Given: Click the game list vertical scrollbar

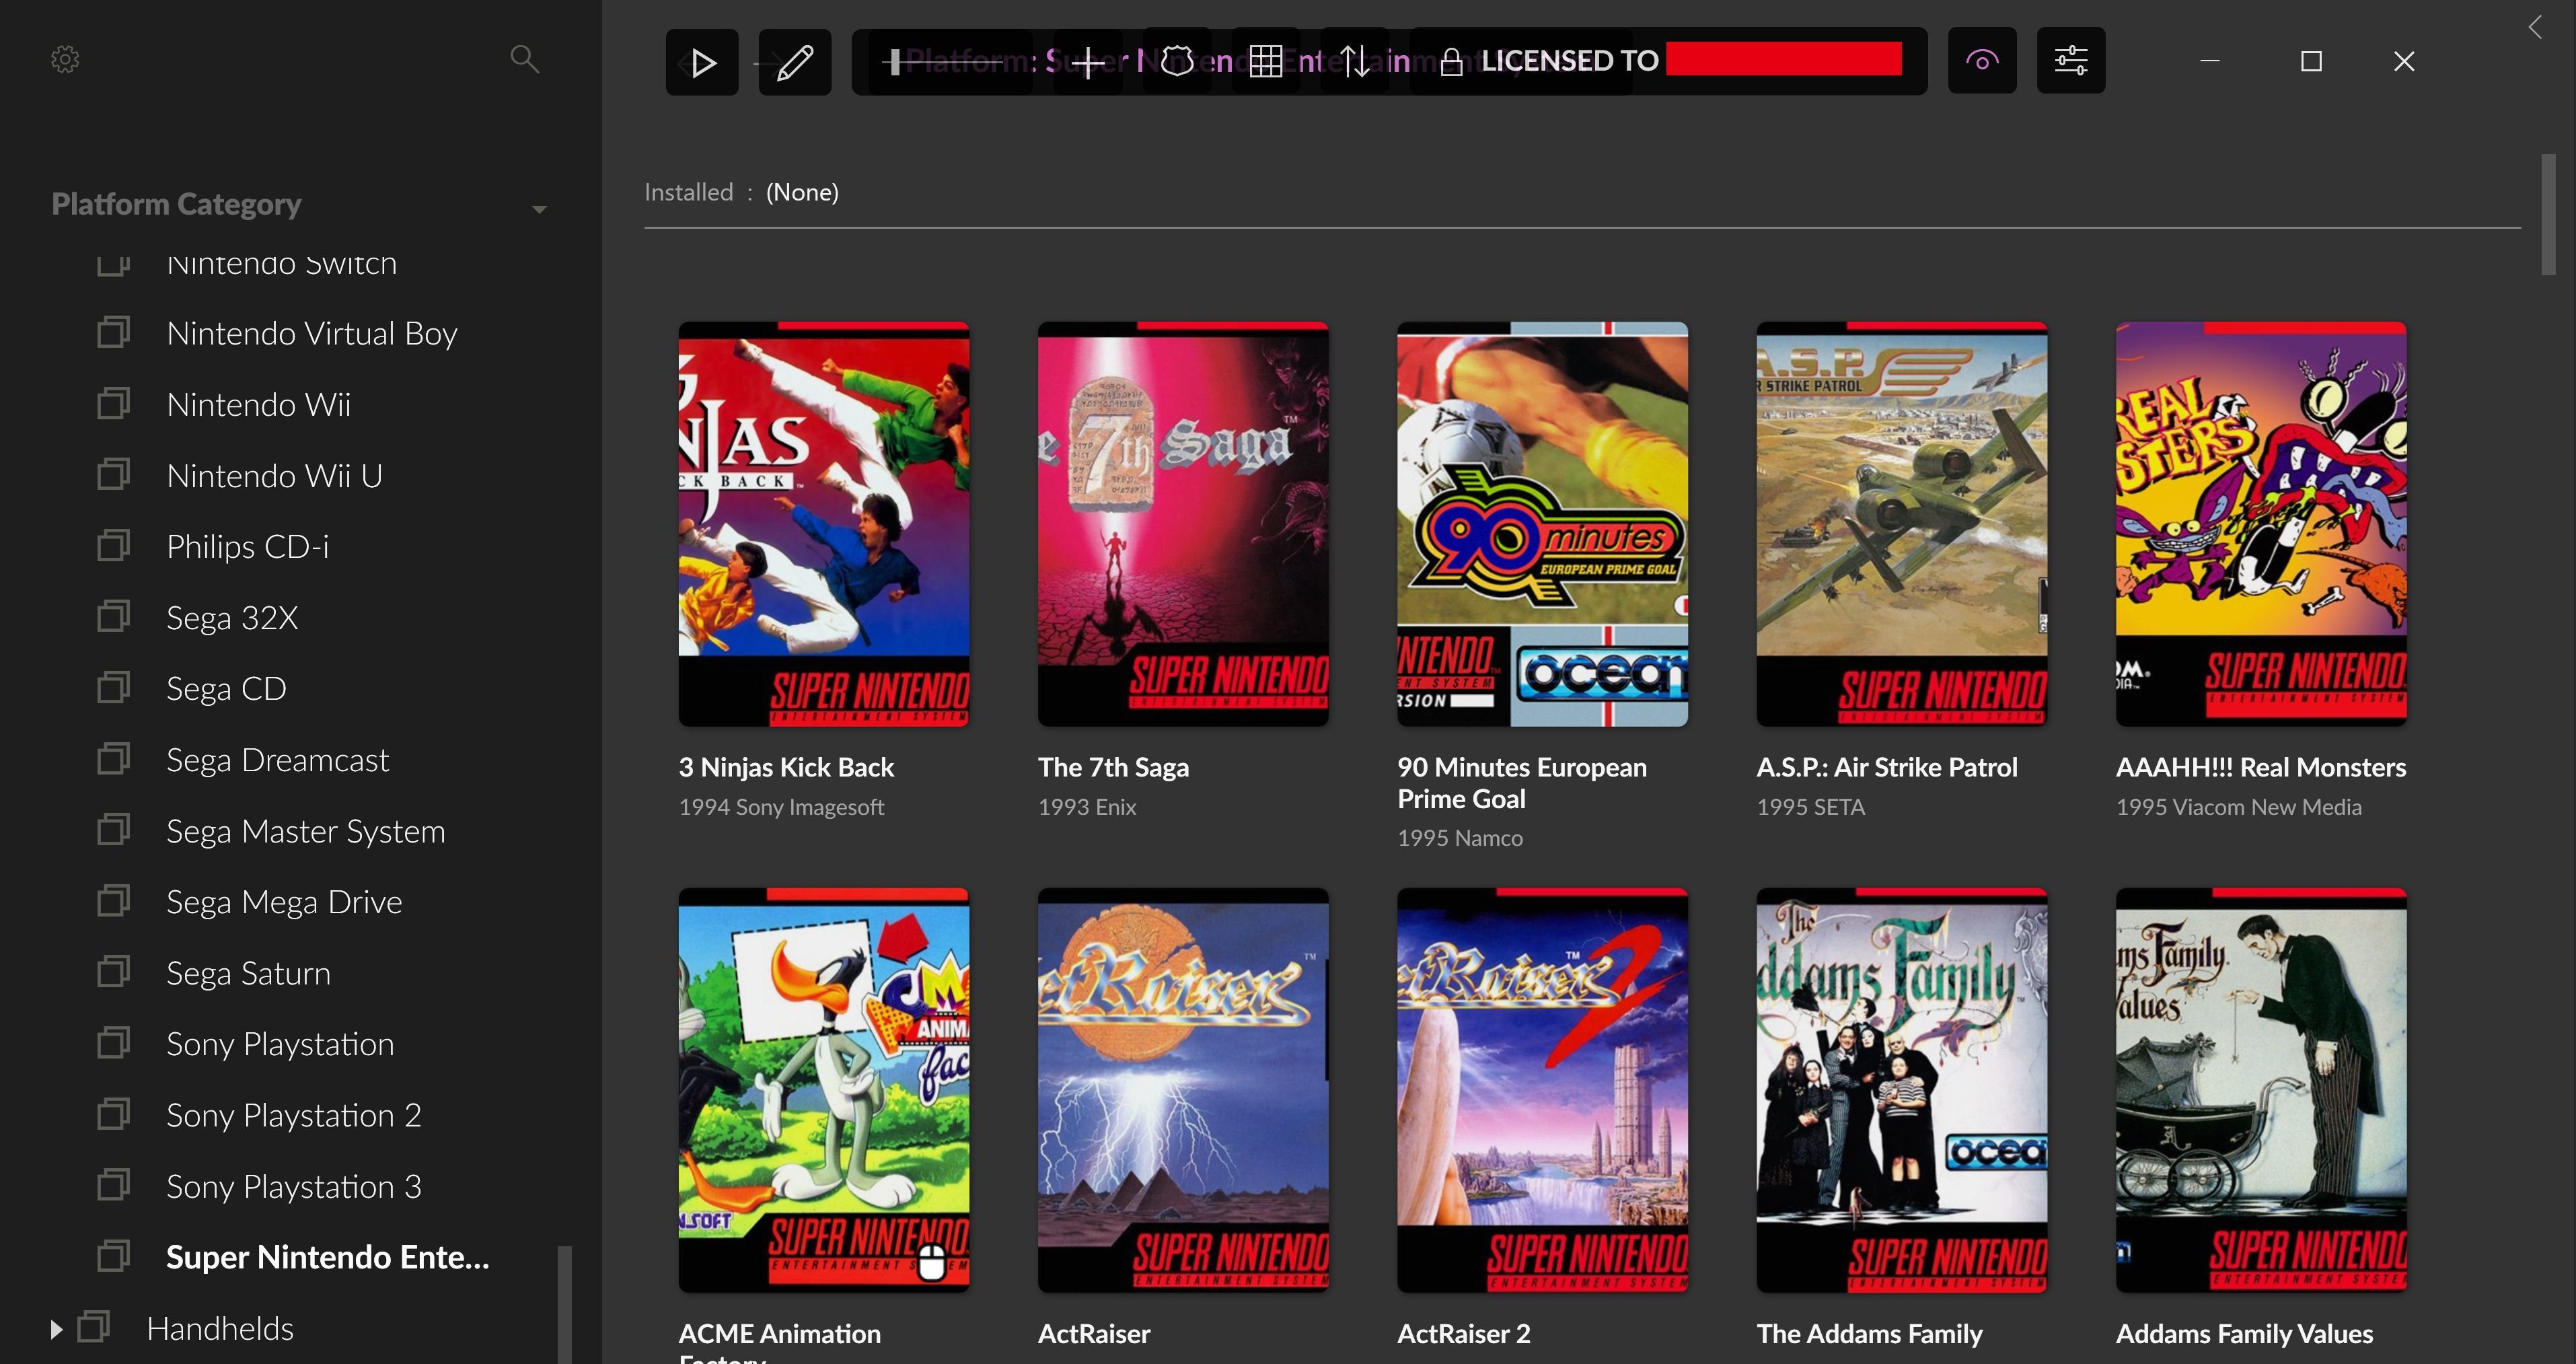Looking at the screenshot, I should [x=2549, y=215].
